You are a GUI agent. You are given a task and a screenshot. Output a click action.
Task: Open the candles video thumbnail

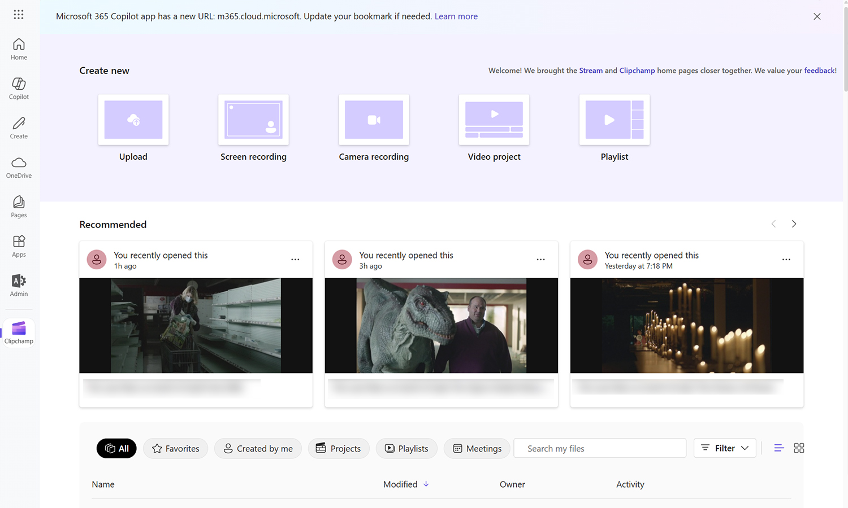click(687, 326)
